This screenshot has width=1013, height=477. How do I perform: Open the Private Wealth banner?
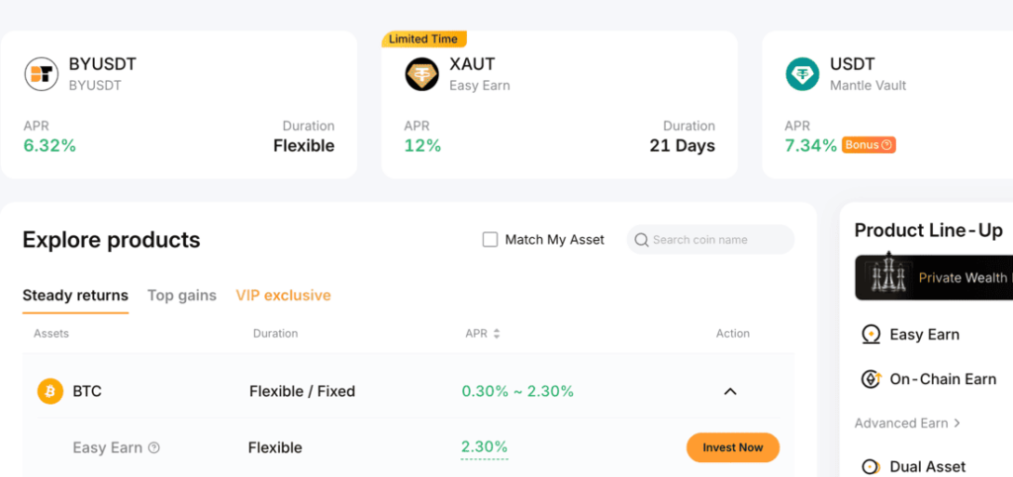click(x=933, y=278)
